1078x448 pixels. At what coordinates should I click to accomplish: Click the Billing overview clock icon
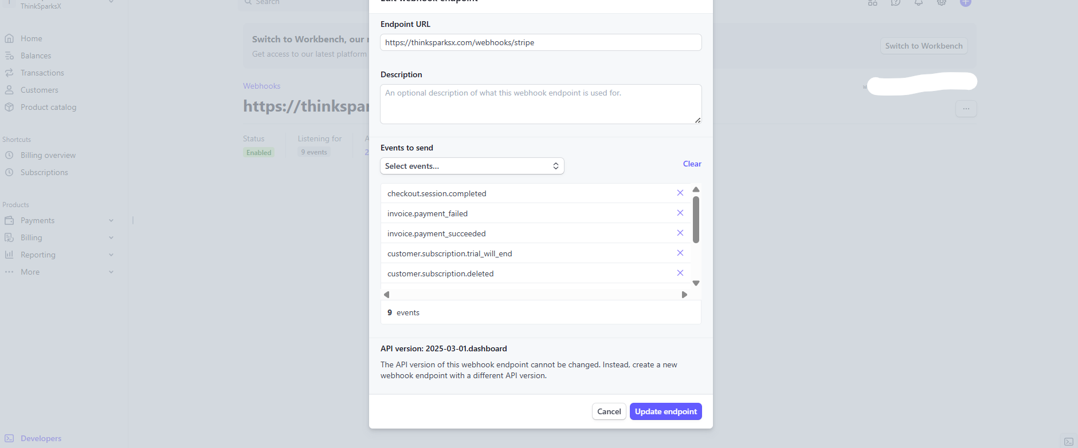(x=9, y=155)
